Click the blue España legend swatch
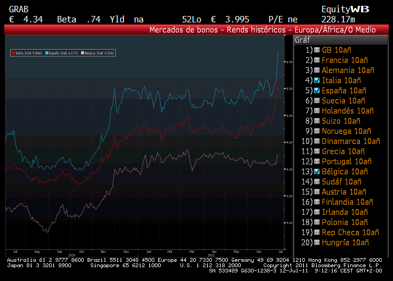 (47, 53)
